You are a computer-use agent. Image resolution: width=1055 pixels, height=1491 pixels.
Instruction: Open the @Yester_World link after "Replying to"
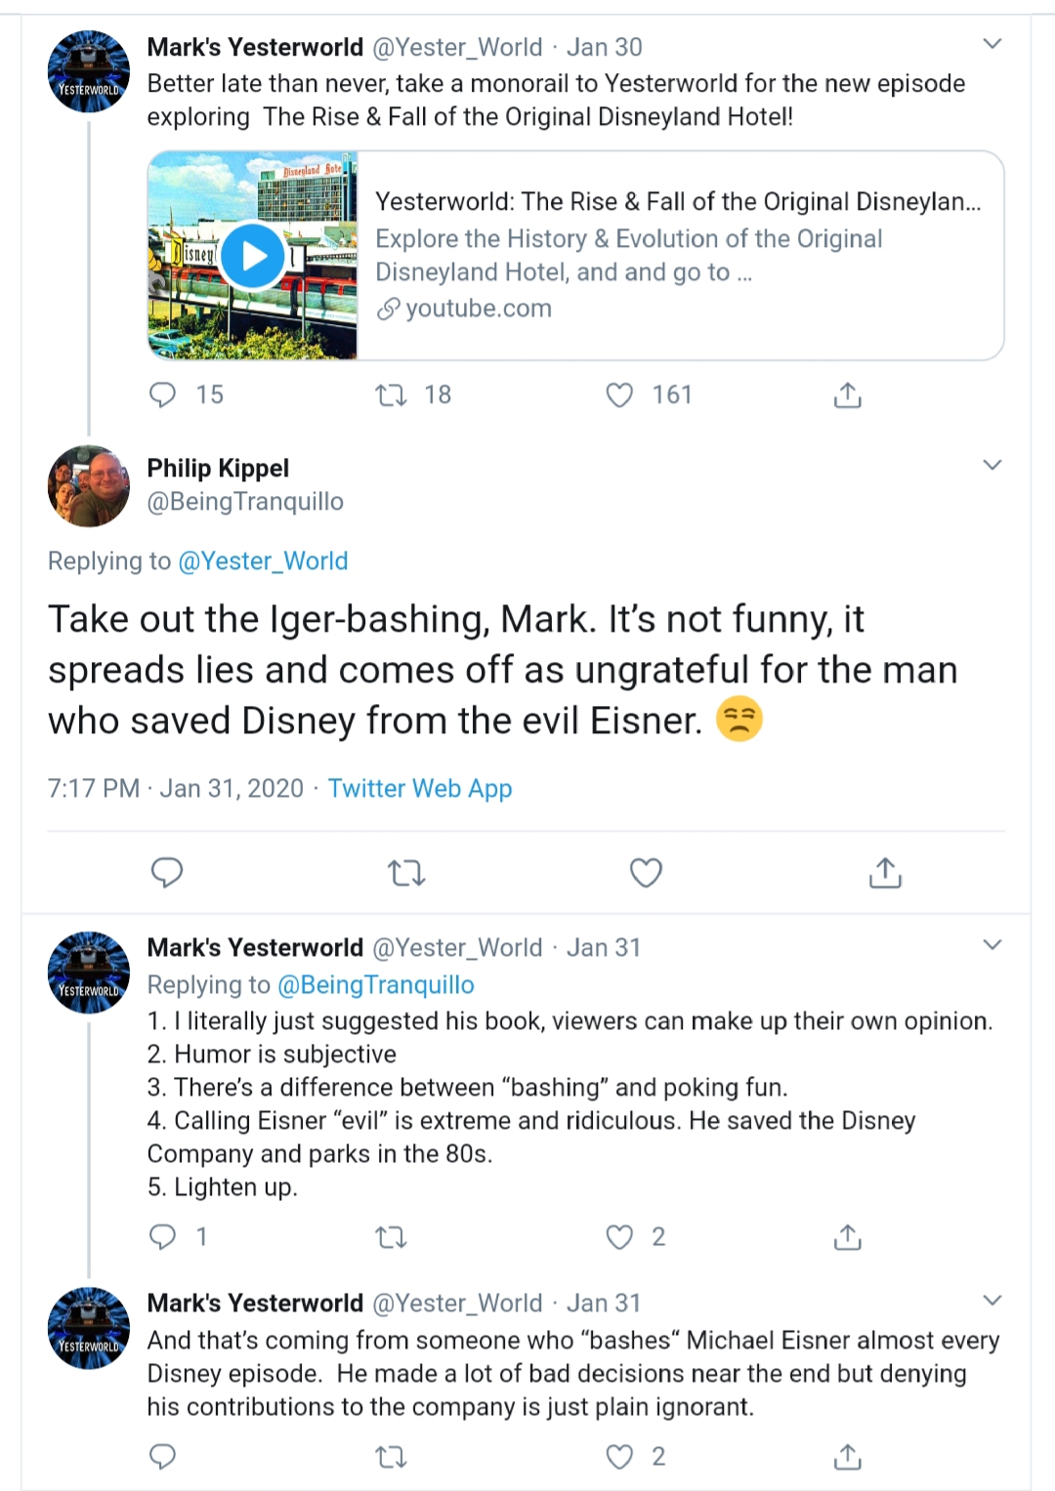tap(263, 561)
